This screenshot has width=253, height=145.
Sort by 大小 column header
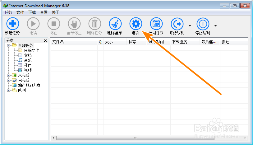[115, 42]
